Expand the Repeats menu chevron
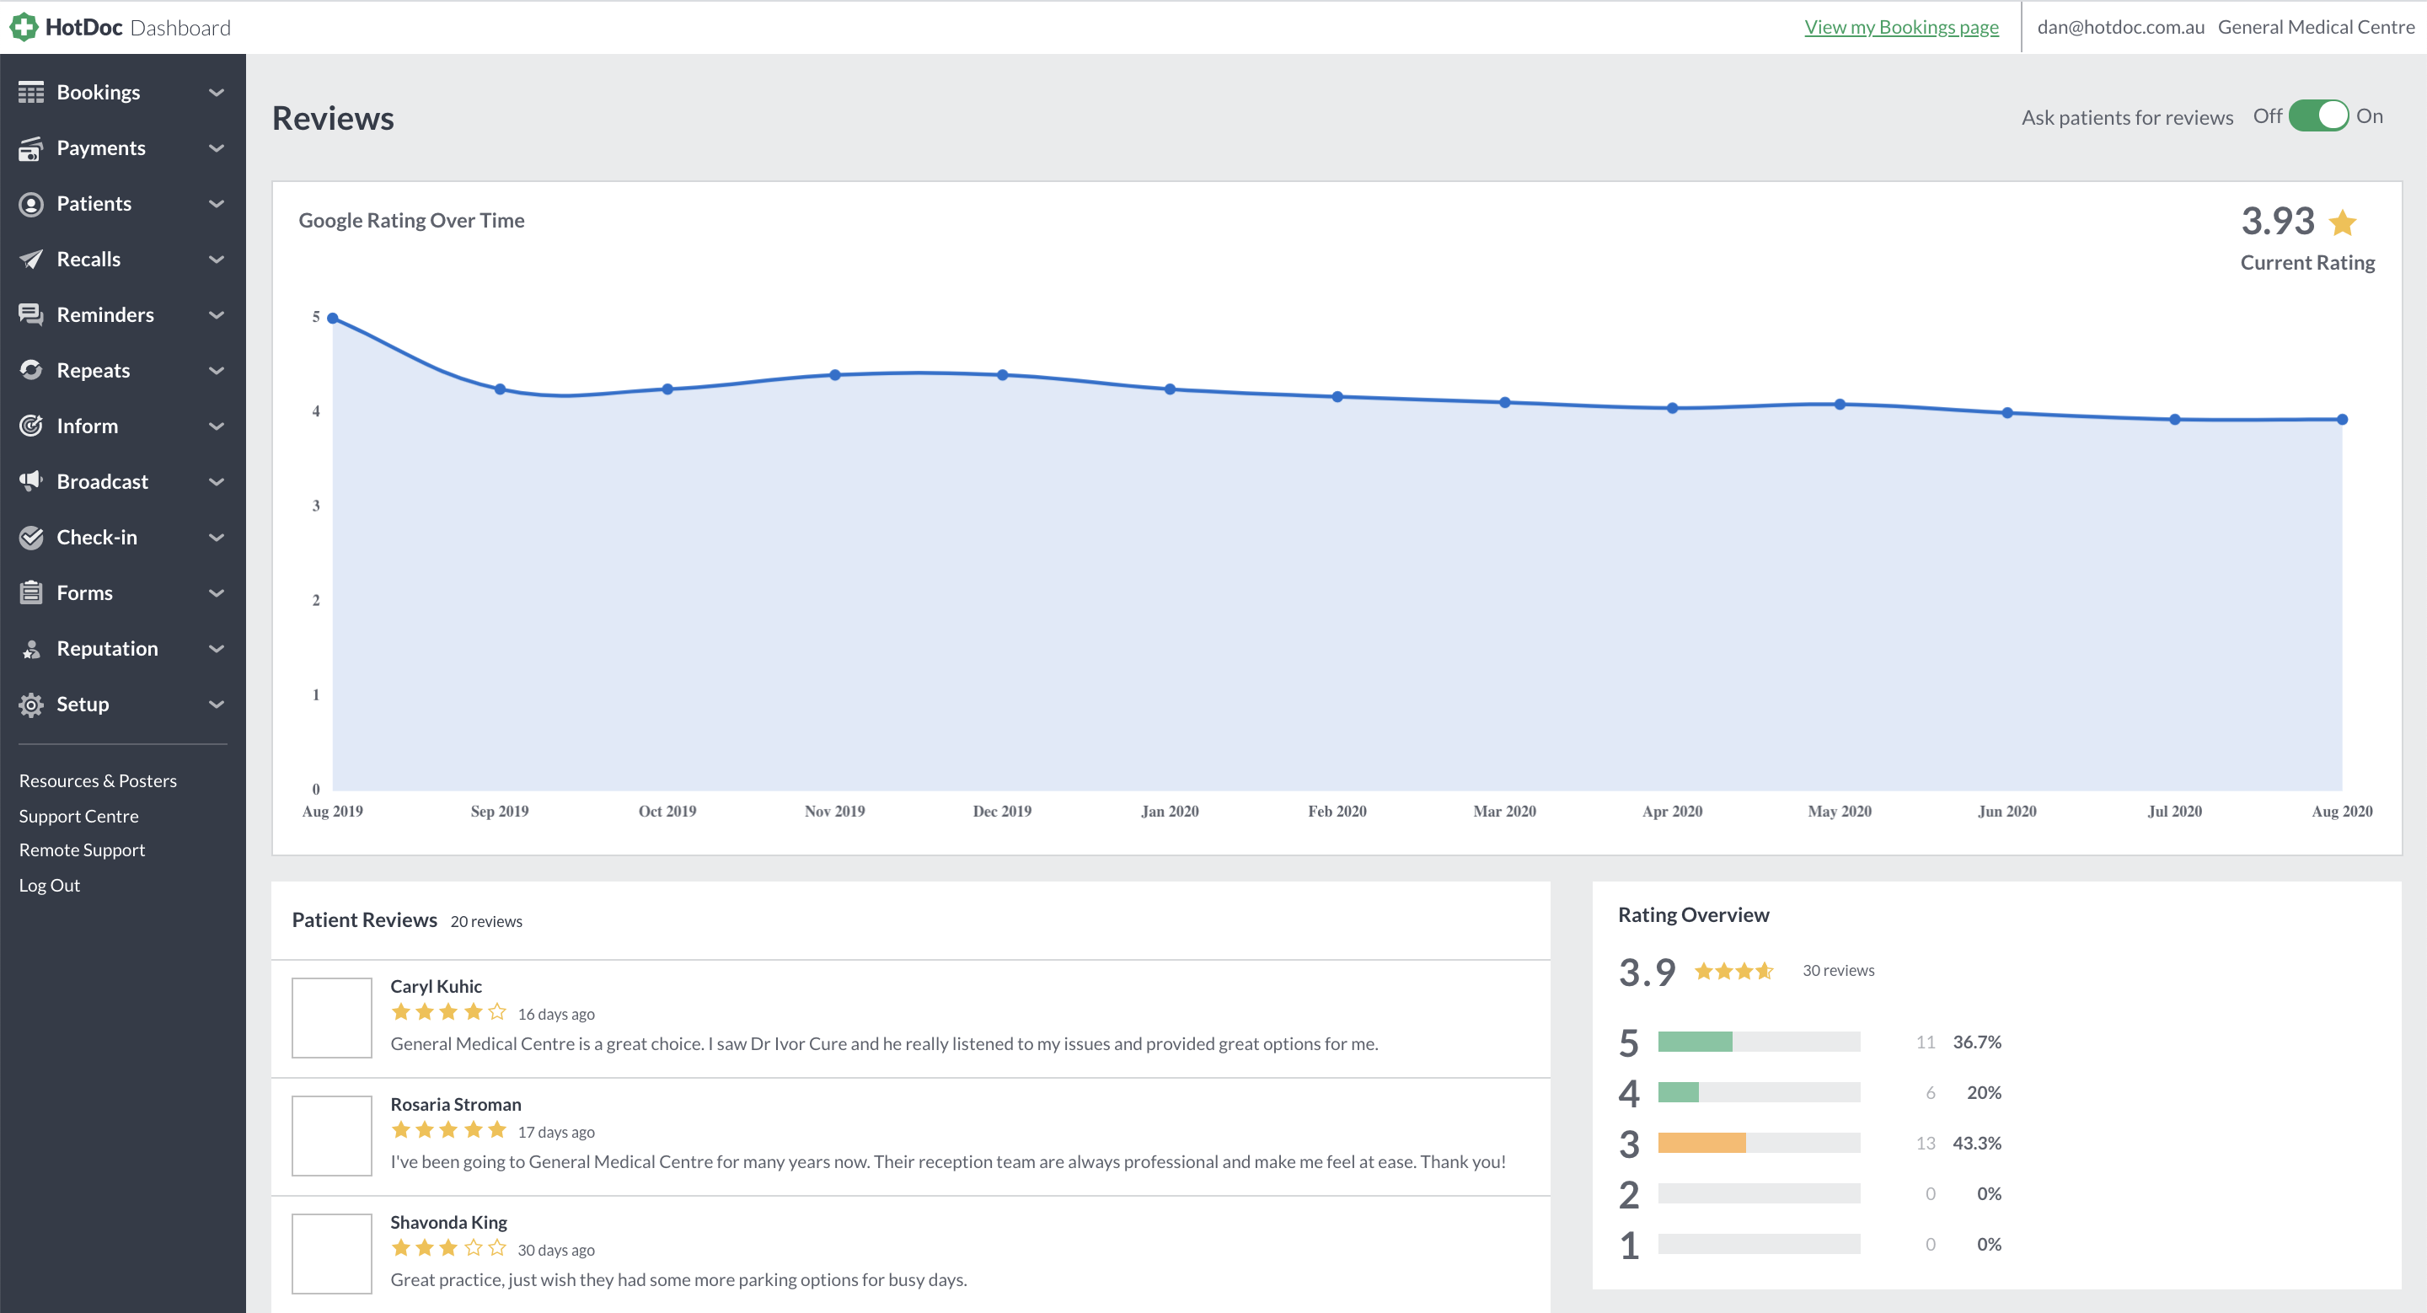 pos(217,370)
